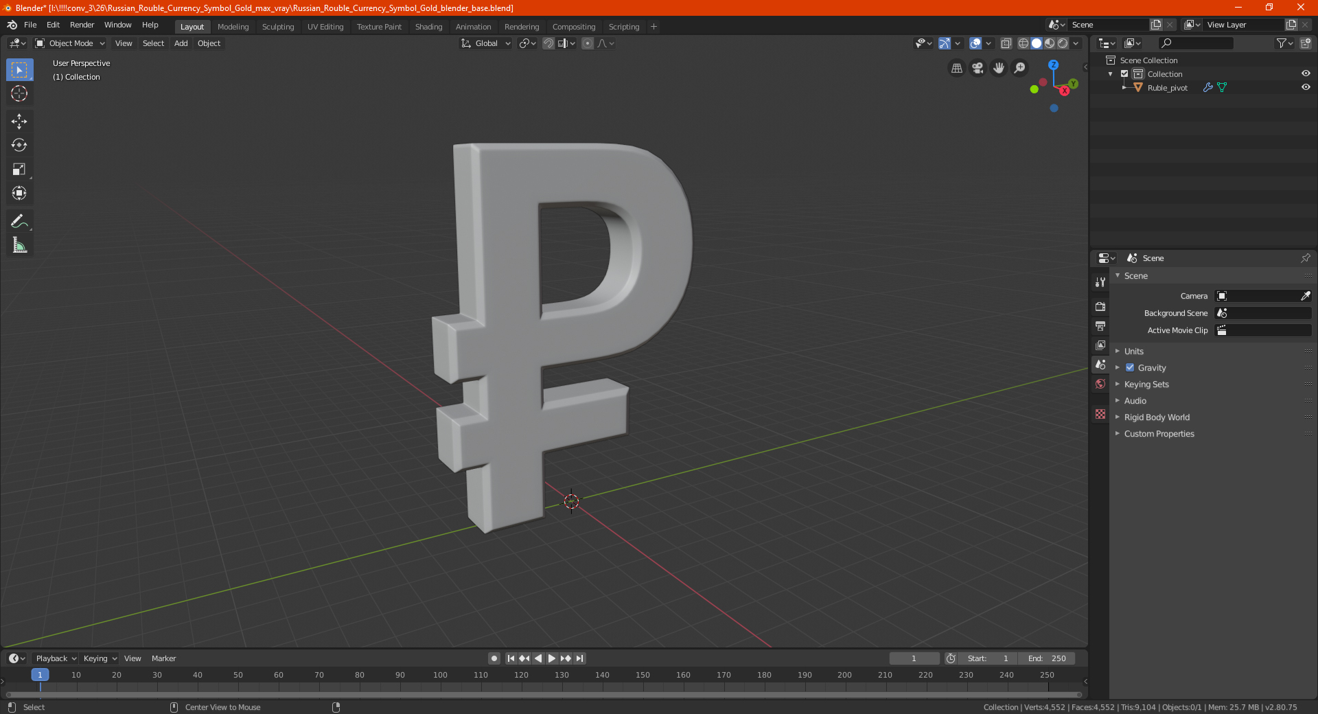1318x714 pixels.
Task: Jump to the last frame
Action: 579,658
